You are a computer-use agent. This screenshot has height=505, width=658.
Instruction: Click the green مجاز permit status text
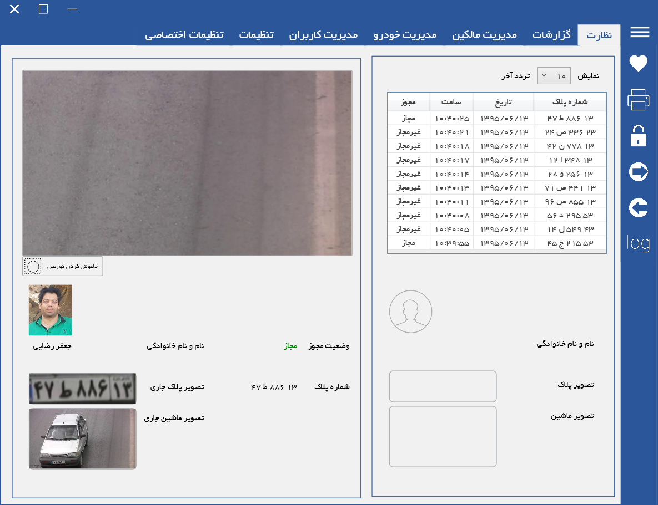coord(290,346)
